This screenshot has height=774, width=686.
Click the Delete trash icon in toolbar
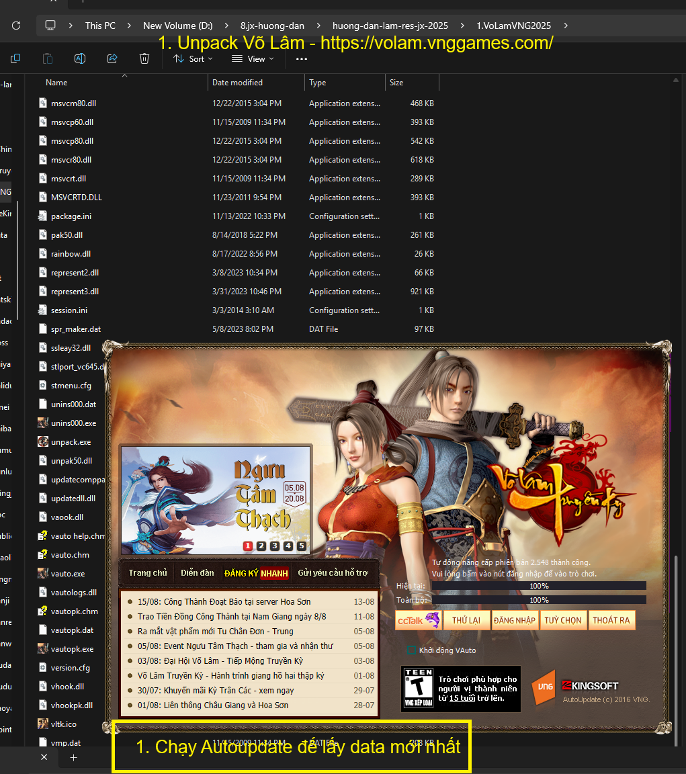(144, 59)
